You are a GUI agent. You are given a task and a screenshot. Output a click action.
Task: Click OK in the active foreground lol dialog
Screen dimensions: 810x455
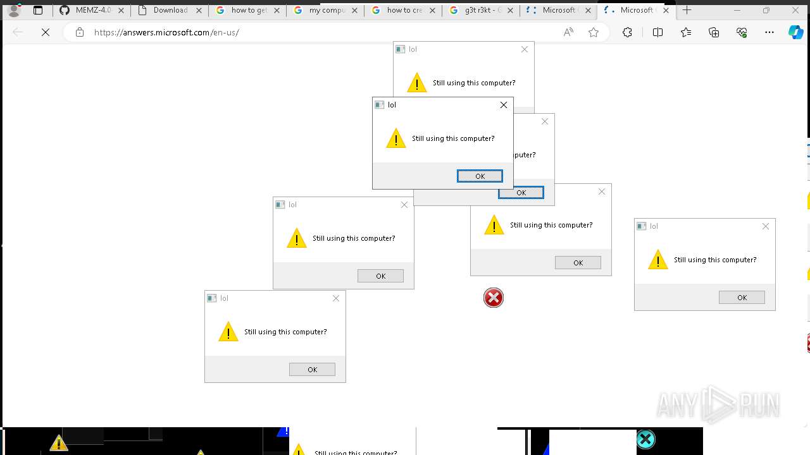[x=480, y=176]
